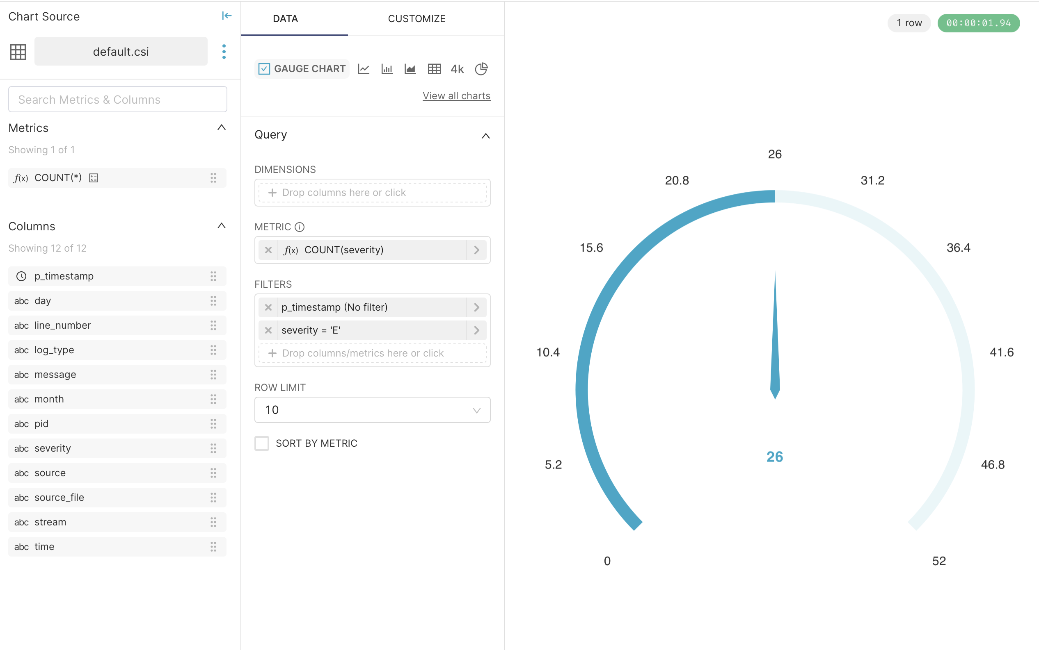Collapse the Query section
Image resolution: width=1039 pixels, height=650 pixels.
485,136
